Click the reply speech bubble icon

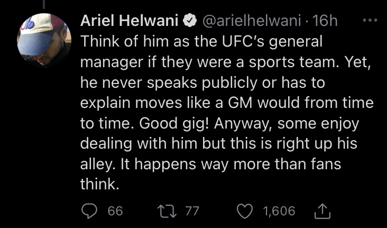click(x=89, y=211)
